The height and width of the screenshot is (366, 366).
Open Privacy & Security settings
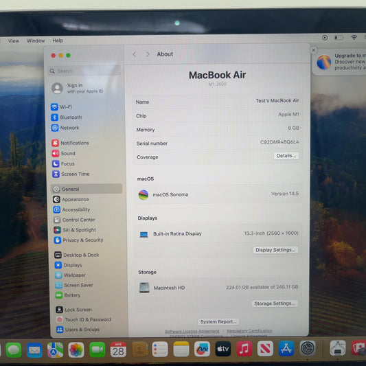point(79,240)
